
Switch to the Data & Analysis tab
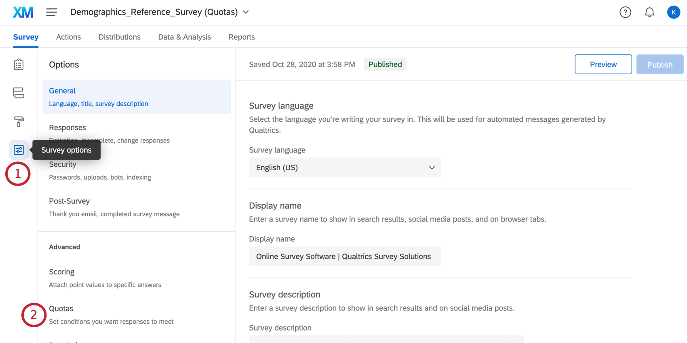coord(185,37)
